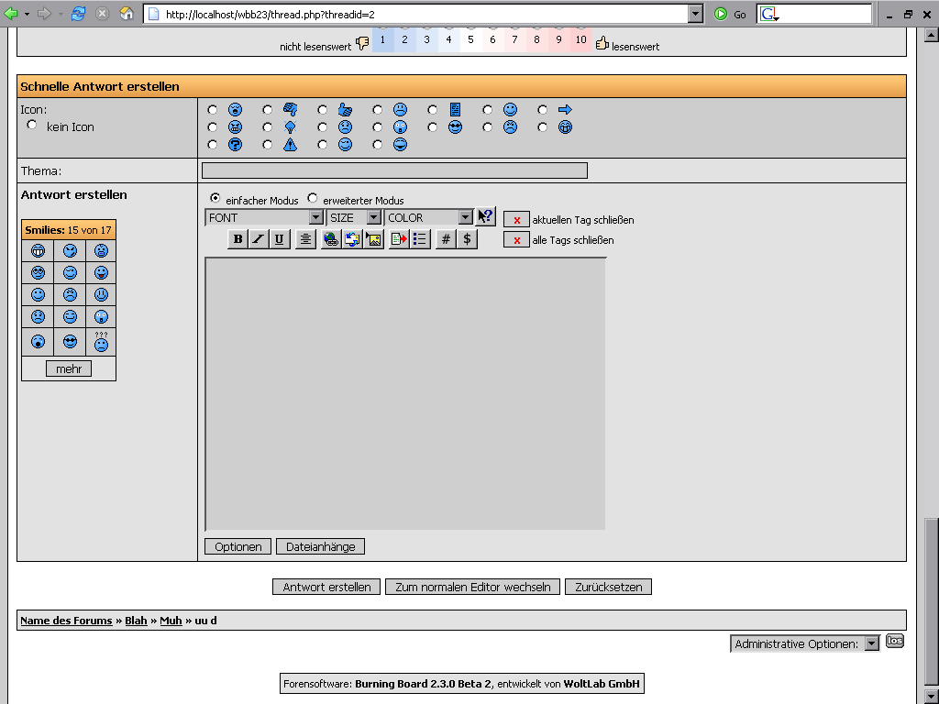Open the FONT dropdown
939x704 pixels.
coord(265,217)
